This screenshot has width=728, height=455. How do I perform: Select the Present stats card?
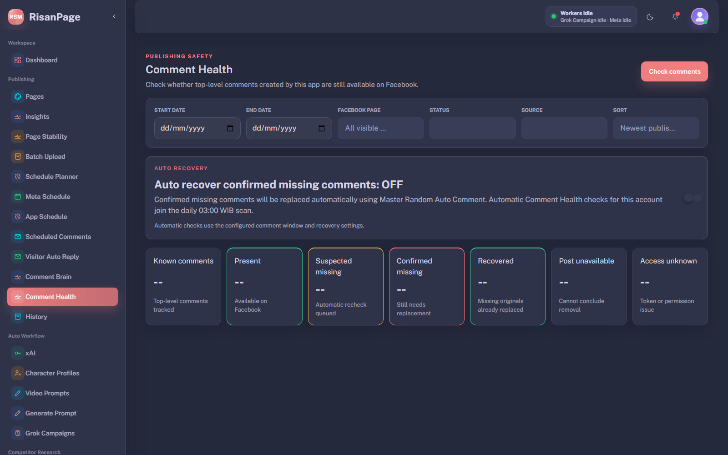(x=264, y=286)
